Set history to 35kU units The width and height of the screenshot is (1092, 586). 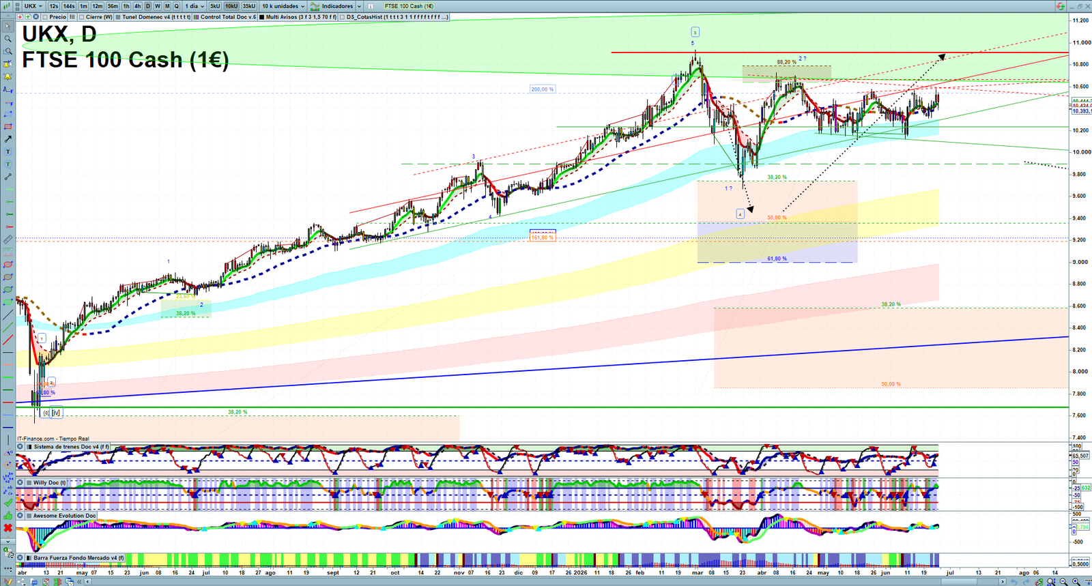click(249, 6)
